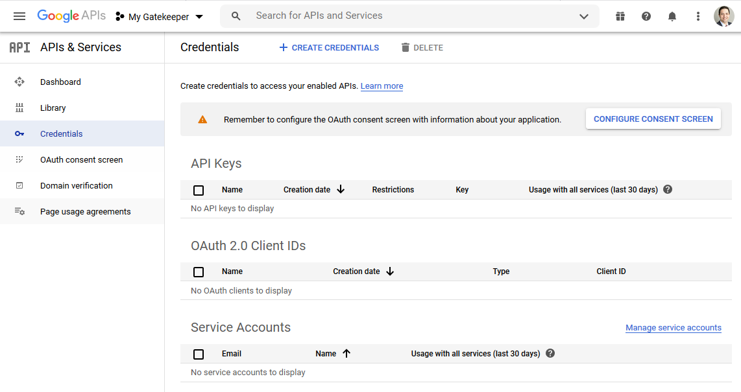Open the three-dot more options menu
The width and height of the screenshot is (741, 392).
(x=698, y=16)
